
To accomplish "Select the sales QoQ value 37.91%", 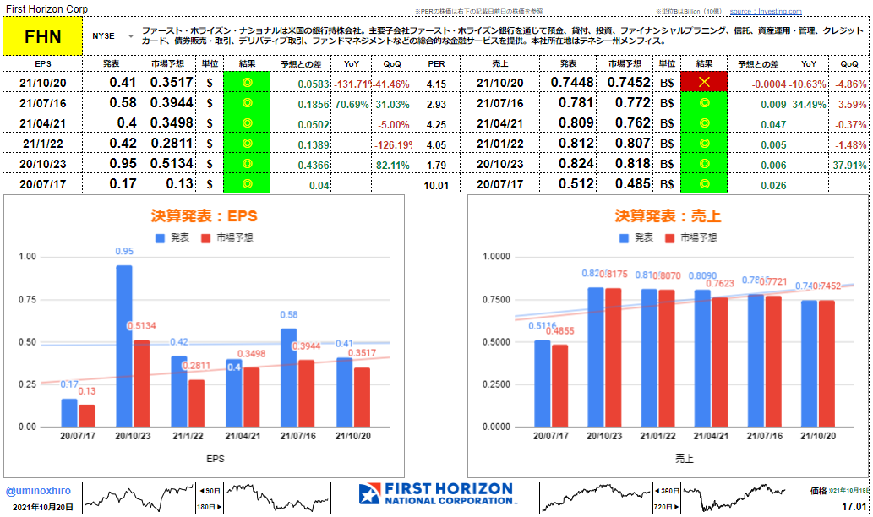I will tap(849, 166).
